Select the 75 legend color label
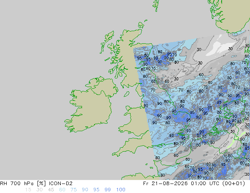Image resolution: width=250 pixels, height=193 pixels. point(73,190)
